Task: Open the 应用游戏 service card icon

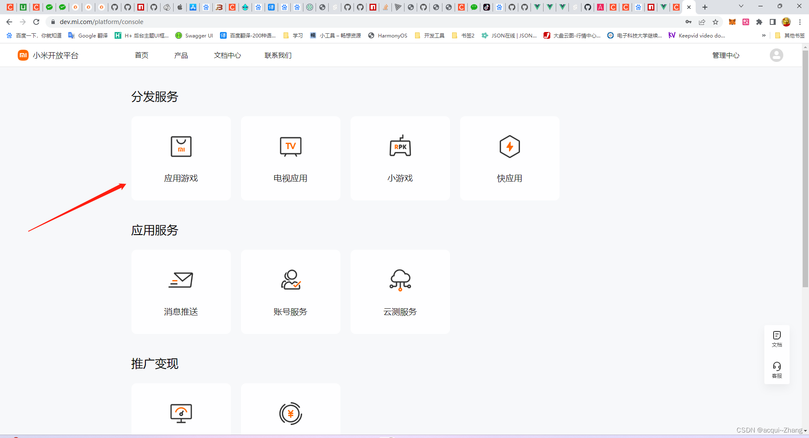Action: [181, 147]
